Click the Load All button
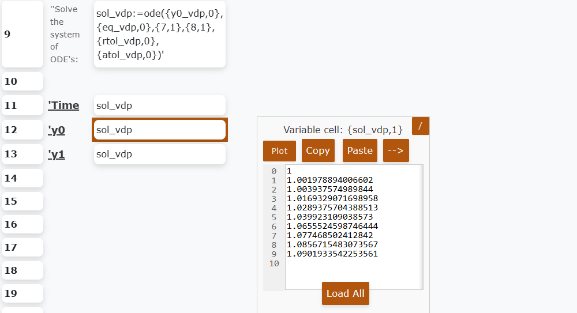Screen dimensions: 577x313 click(345, 293)
